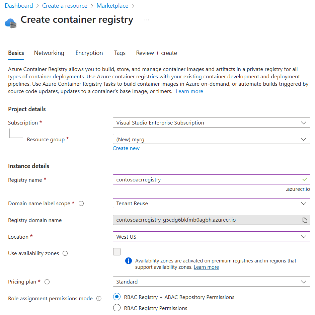Copy the registry domain name

305,220
